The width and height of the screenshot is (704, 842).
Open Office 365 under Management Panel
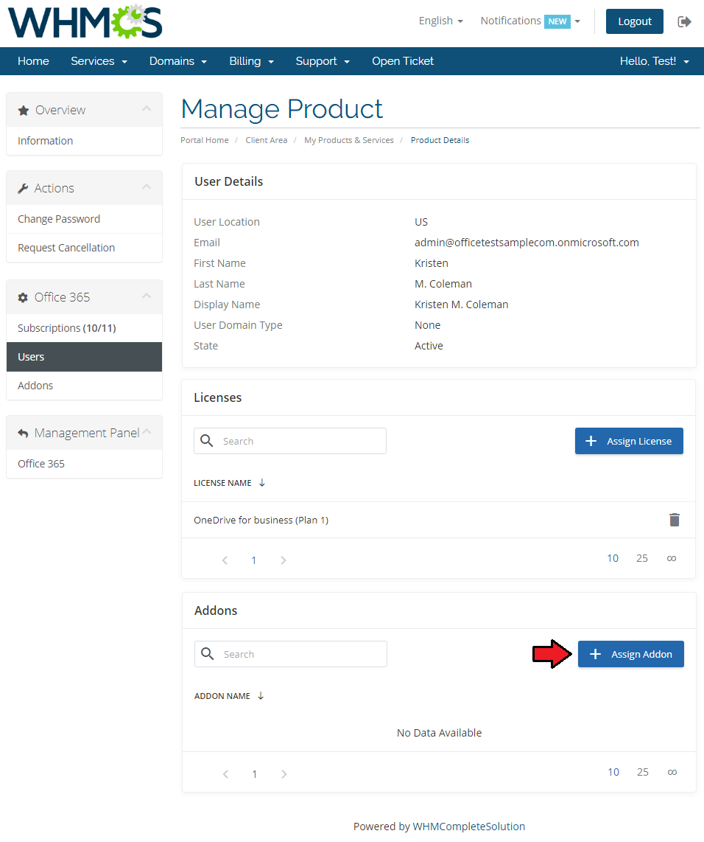[x=84, y=464]
